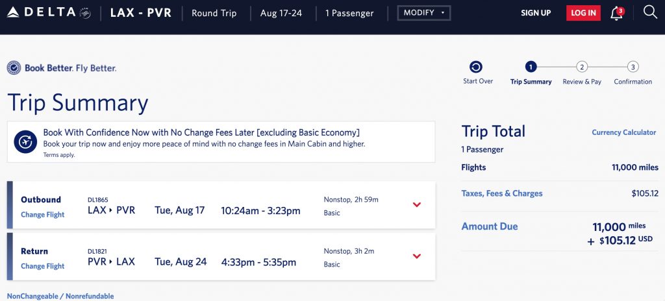Click the LAX - PVR route in header
This screenshot has height=301, width=665.
[141, 13]
